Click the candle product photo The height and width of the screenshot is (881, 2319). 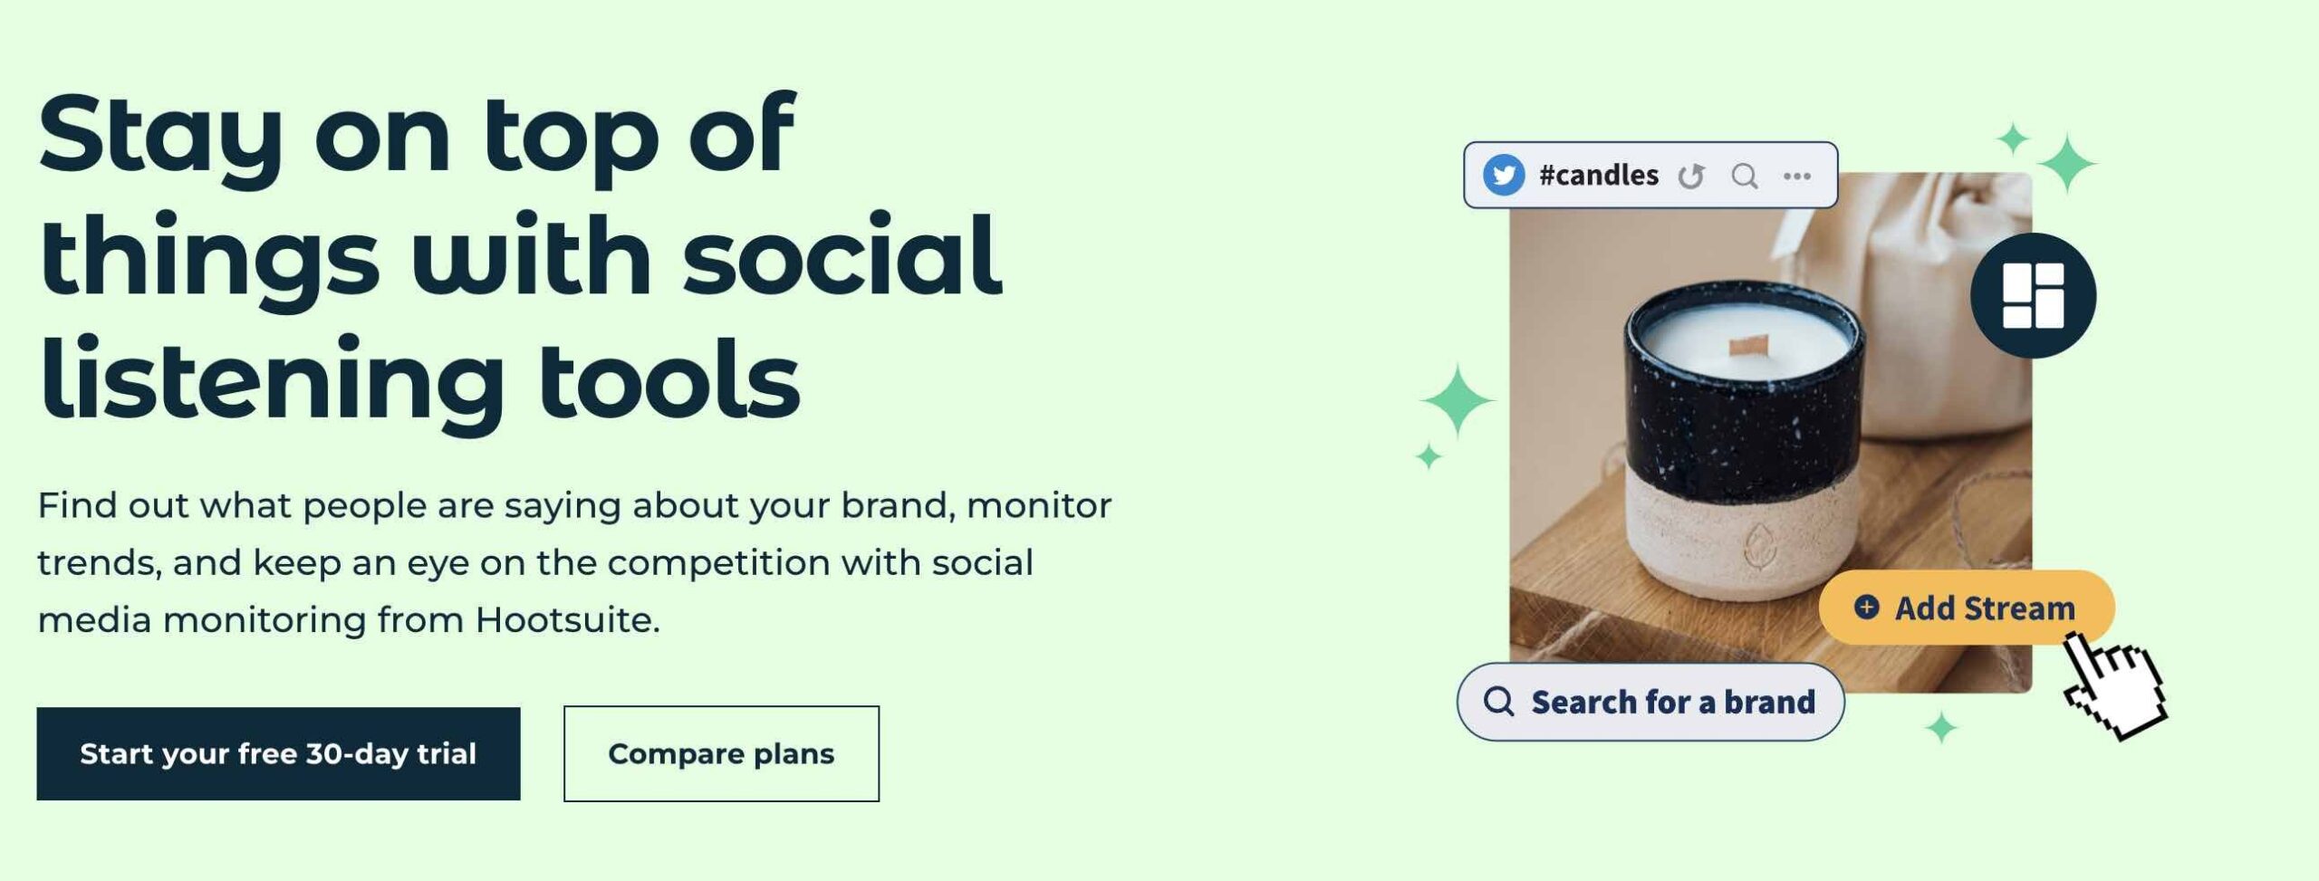(1770, 433)
